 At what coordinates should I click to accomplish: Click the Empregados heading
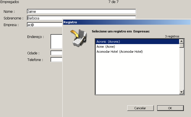click(x=10, y=2)
